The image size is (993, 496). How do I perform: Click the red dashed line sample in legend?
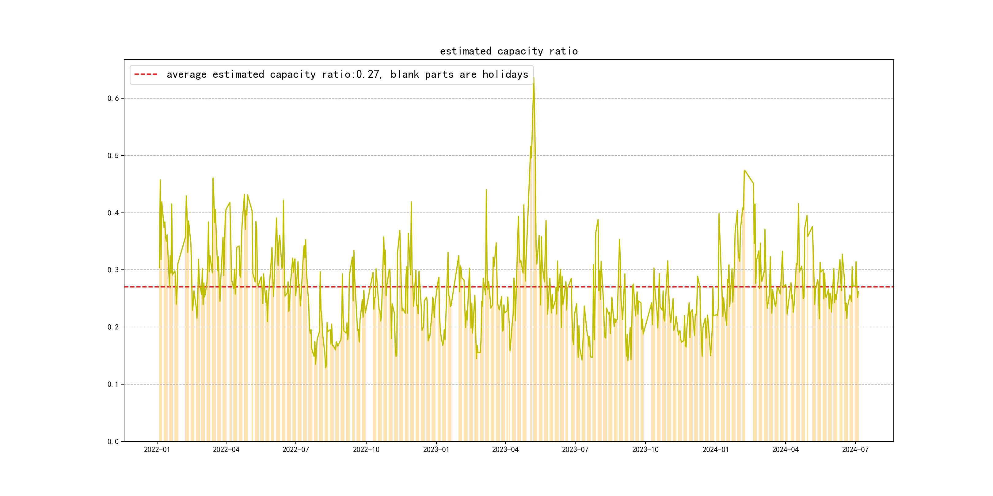pos(146,74)
